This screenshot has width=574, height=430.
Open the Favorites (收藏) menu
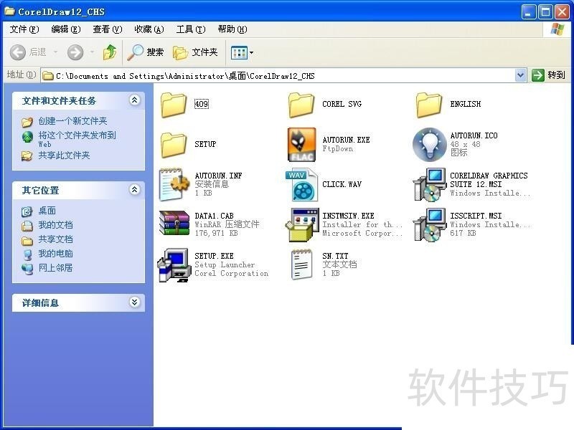tap(149, 29)
